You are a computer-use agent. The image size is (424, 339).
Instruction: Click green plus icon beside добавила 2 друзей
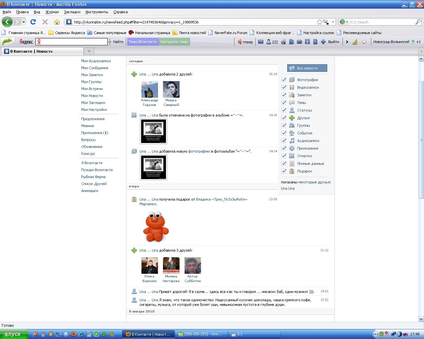click(134, 74)
